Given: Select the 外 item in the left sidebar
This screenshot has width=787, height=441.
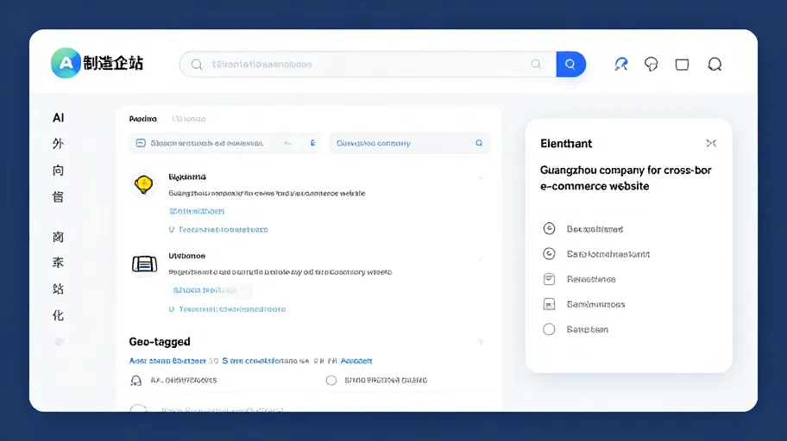Looking at the screenshot, I should [58, 144].
